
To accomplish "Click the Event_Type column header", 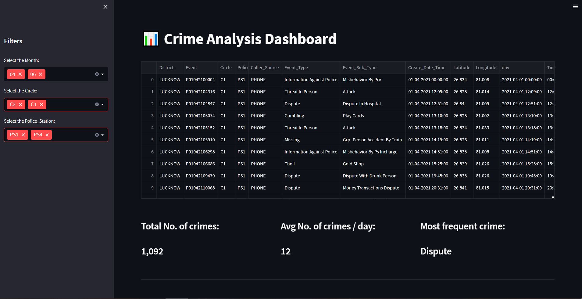I will (296, 67).
